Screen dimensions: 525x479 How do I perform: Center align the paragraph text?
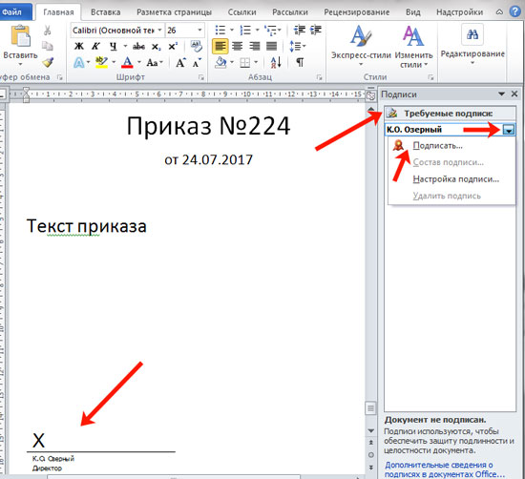[x=238, y=46]
